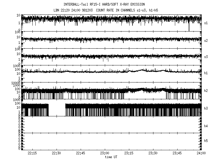Select the h3 channel label
This screenshot has height=162, width=212.
pos(206,108)
